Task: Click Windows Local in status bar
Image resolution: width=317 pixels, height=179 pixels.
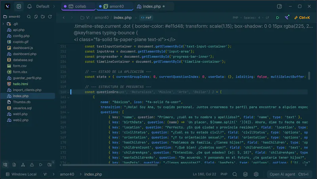Action: (x=21, y=174)
